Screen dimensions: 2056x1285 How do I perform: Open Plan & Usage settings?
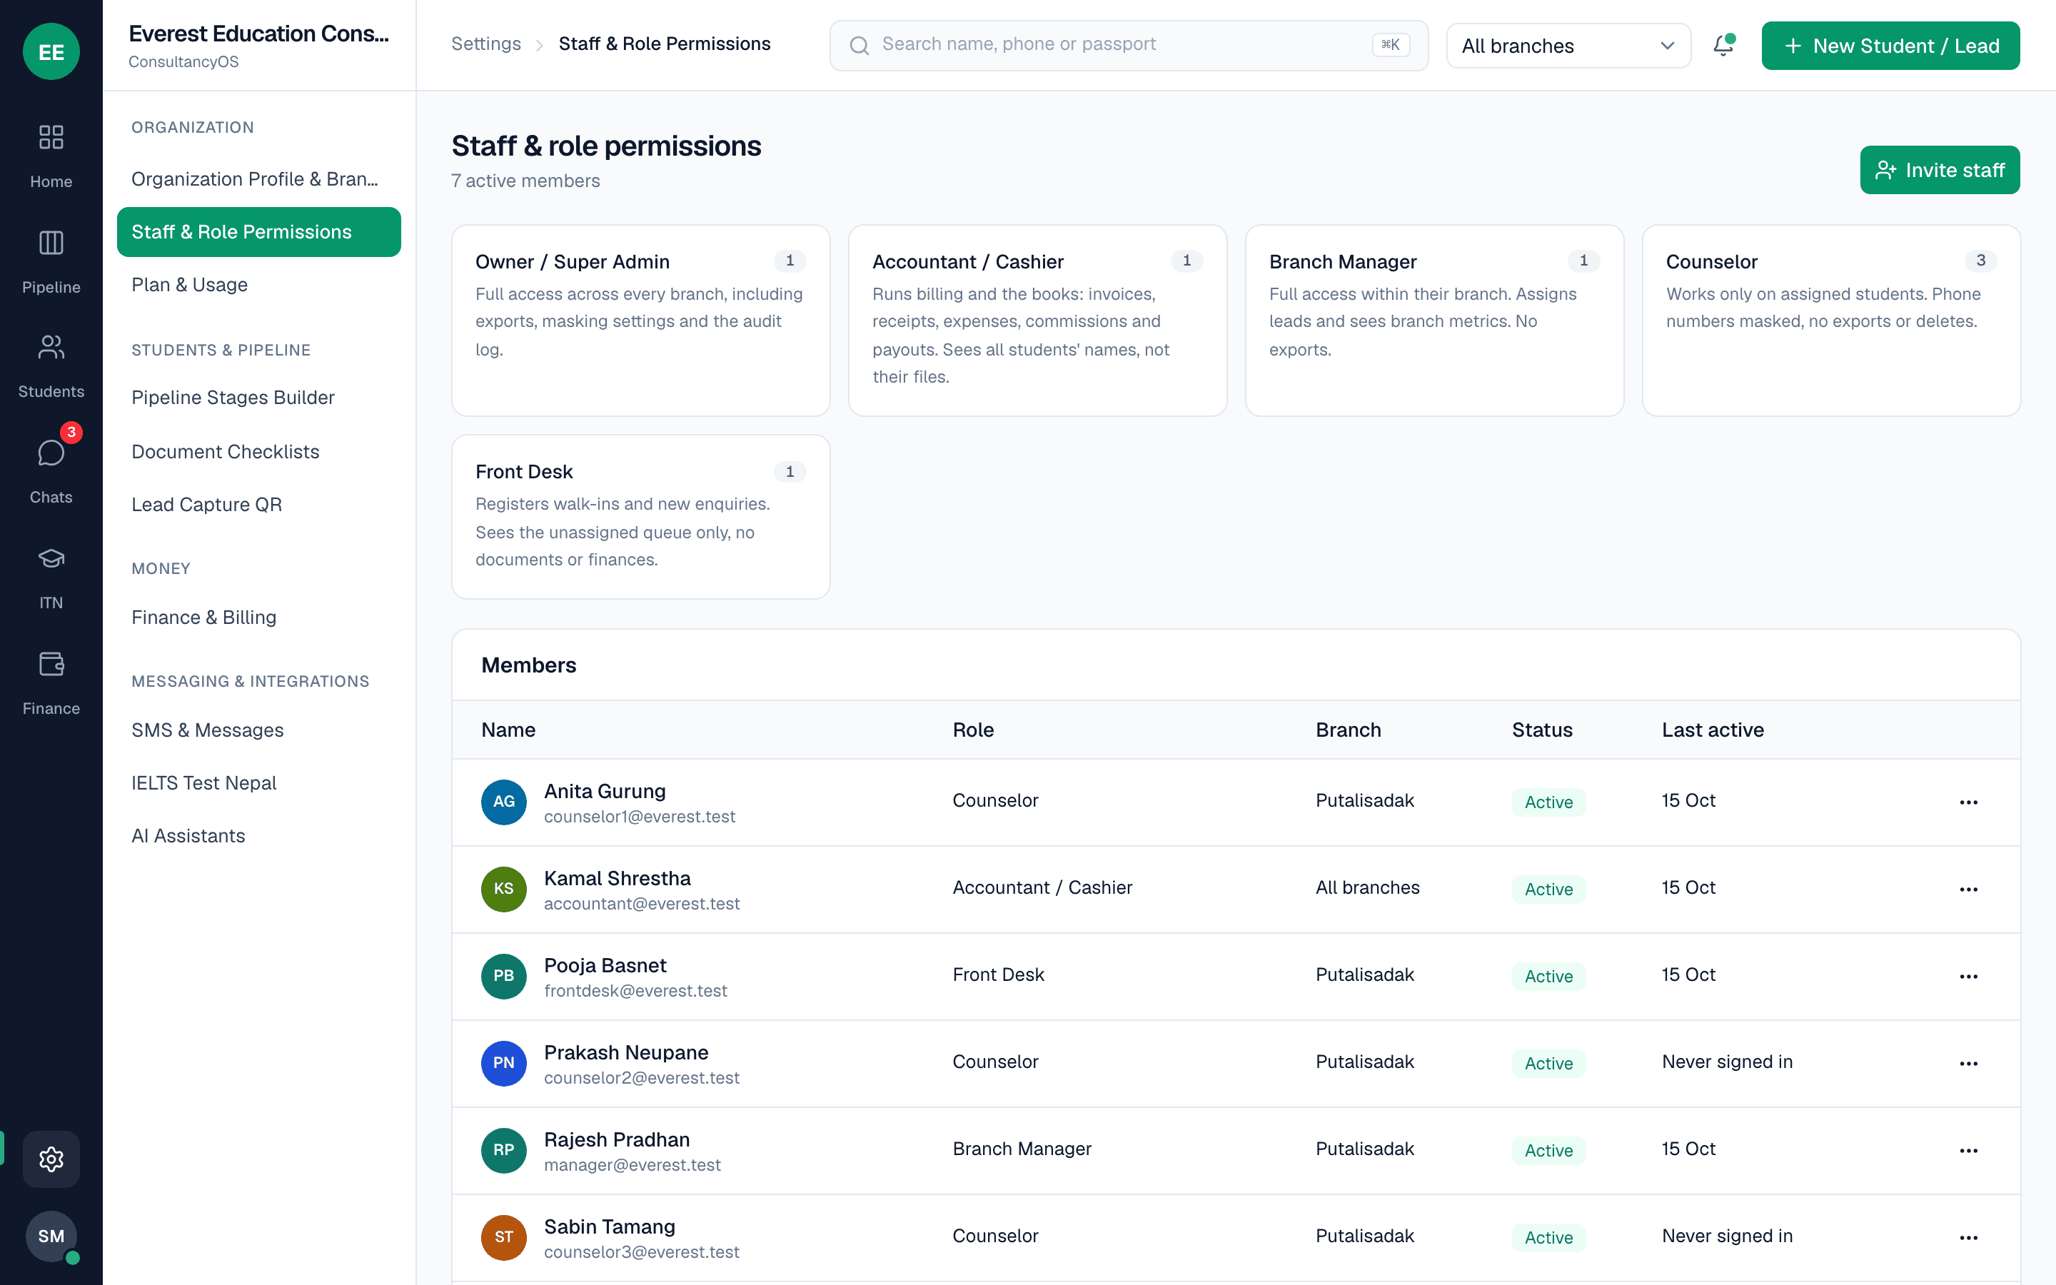[258, 284]
